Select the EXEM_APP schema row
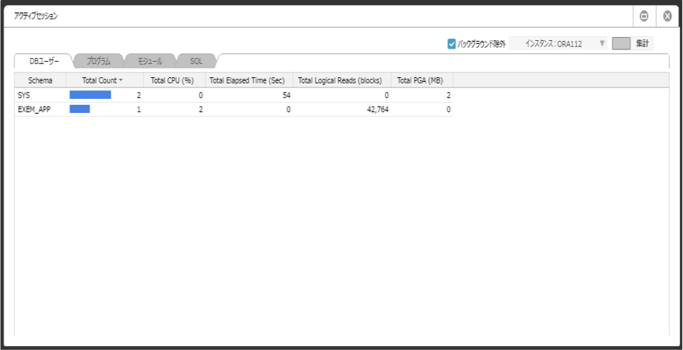The height and width of the screenshot is (350, 683). [234, 110]
